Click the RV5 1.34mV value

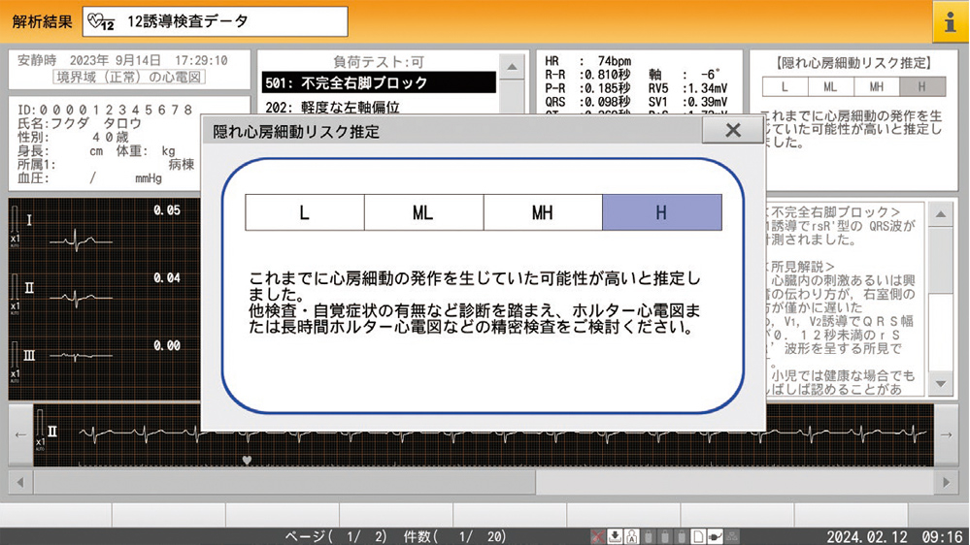[x=687, y=88]
